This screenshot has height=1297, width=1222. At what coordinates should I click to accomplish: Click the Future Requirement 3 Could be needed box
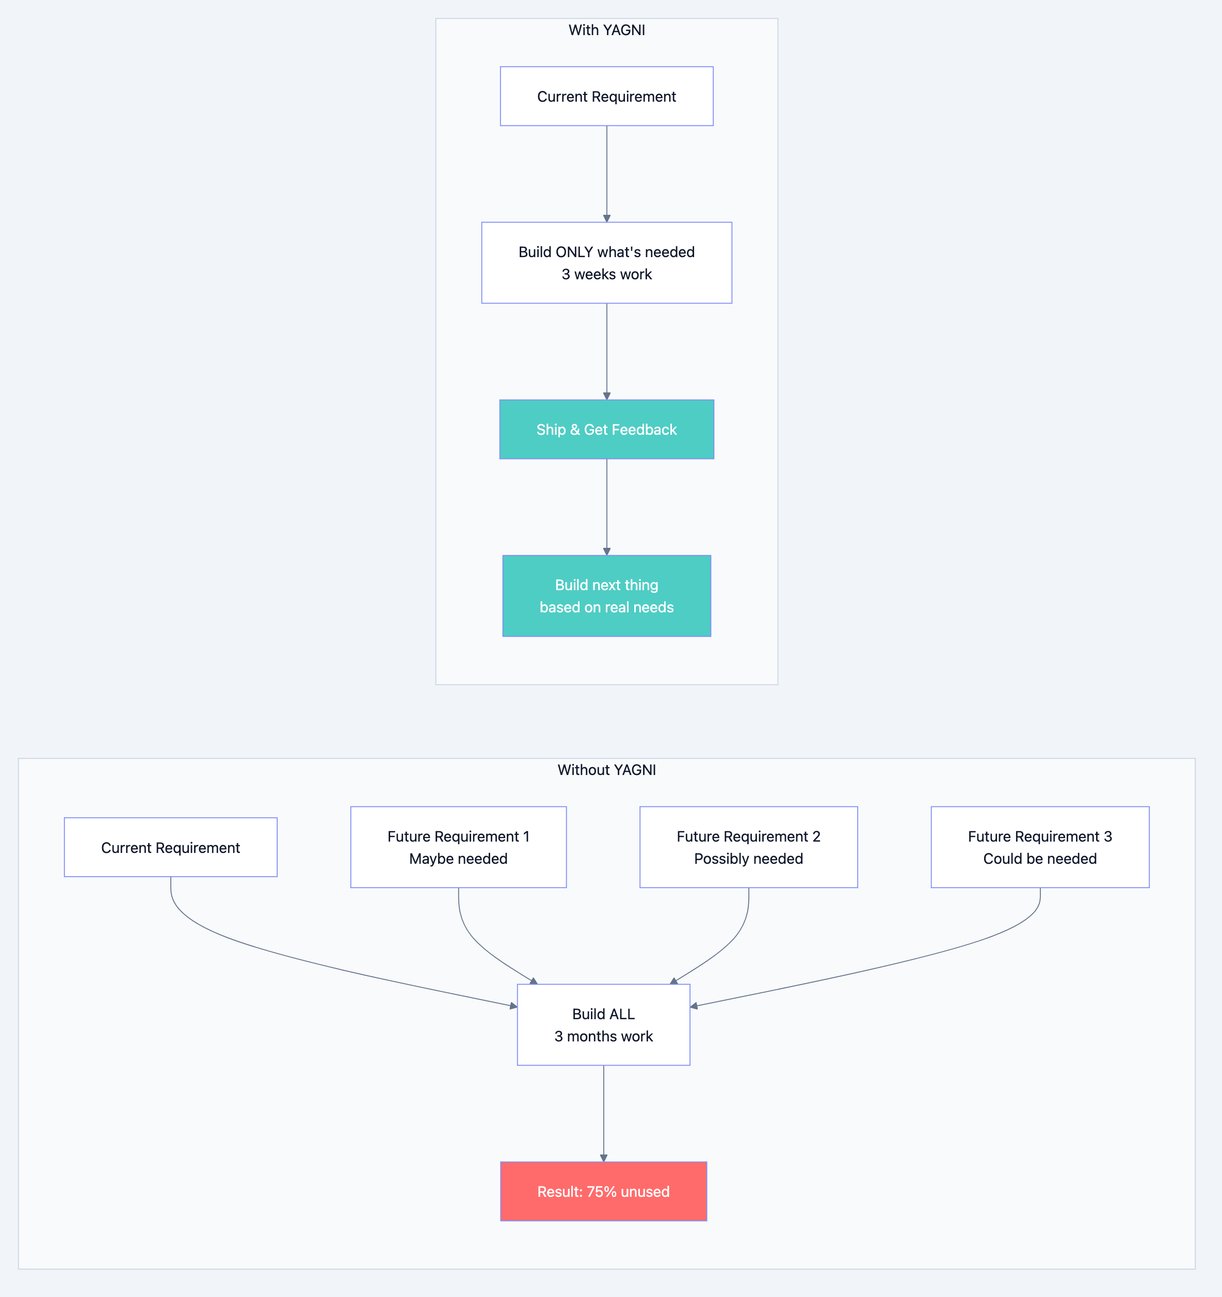(x=1039, y=847)
